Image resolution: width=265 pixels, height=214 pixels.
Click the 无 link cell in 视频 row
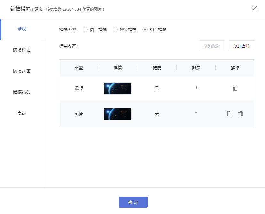(157, 88)
